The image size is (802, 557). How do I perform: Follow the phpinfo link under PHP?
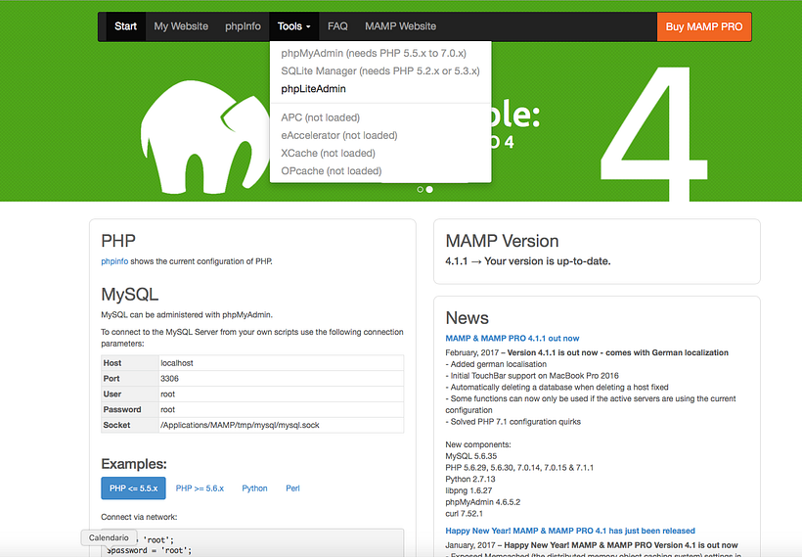click(x=114, y=261)
